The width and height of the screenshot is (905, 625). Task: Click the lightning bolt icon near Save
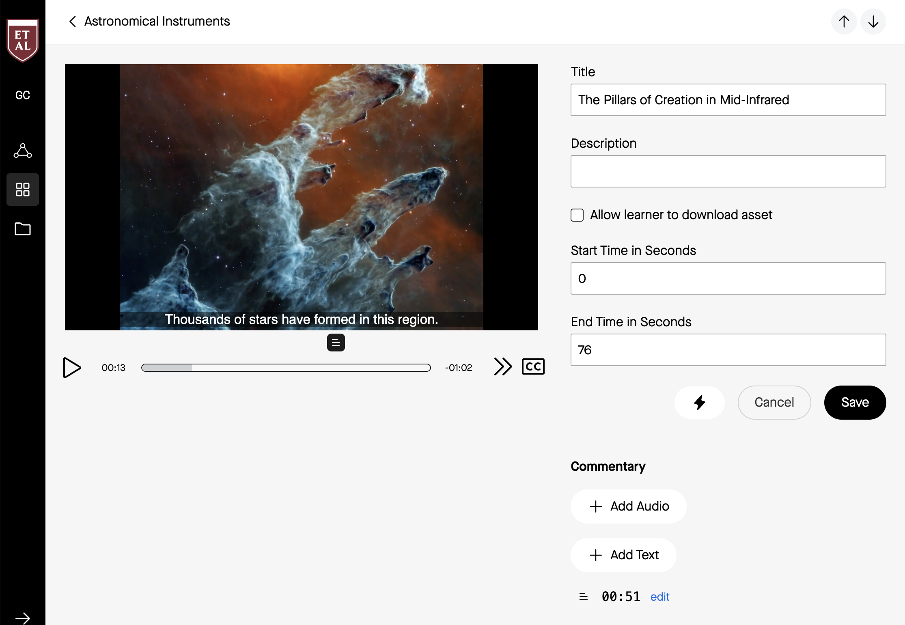(699, 402)
